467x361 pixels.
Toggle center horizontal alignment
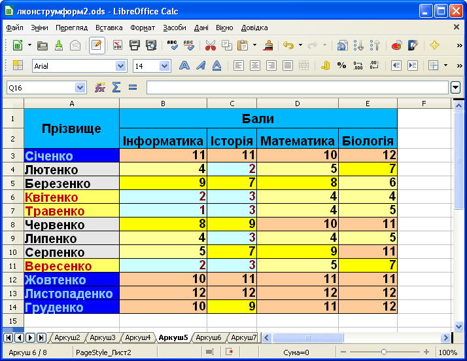coord(254,66)
